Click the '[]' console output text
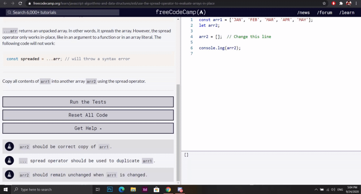361x194 pixels. [186, 155]
